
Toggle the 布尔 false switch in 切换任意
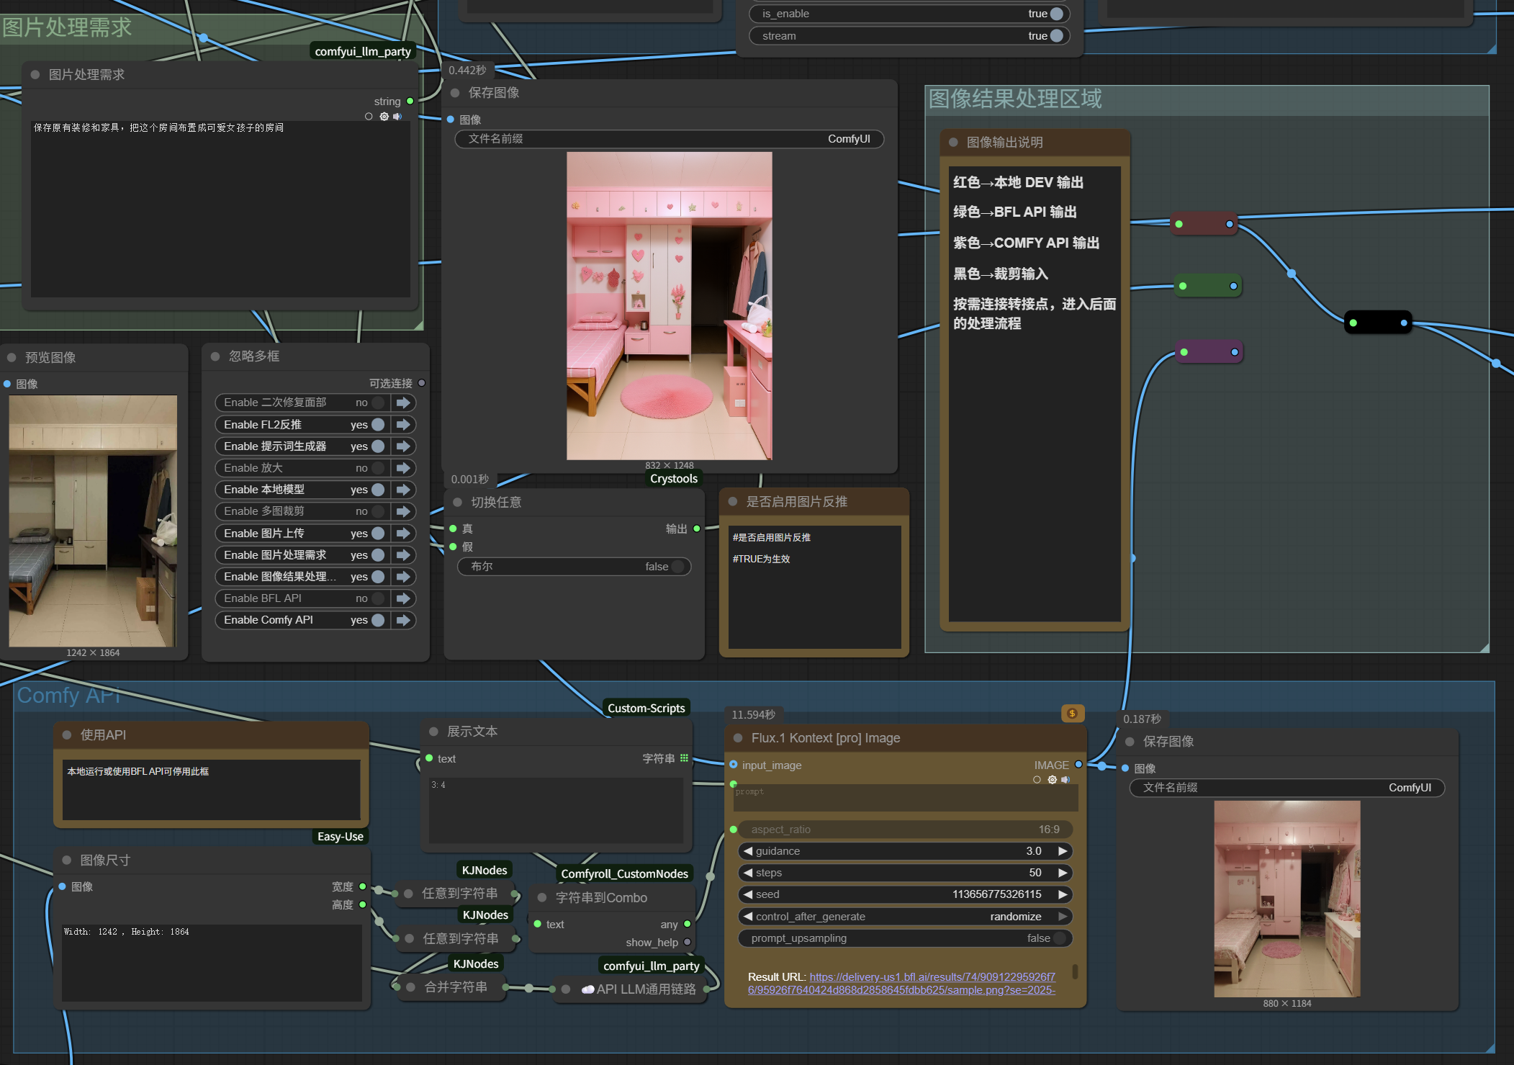677,567
